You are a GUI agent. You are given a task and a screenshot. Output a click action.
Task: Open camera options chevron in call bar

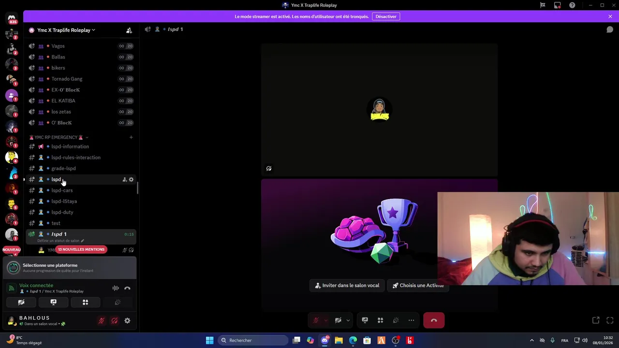point(348,320)
